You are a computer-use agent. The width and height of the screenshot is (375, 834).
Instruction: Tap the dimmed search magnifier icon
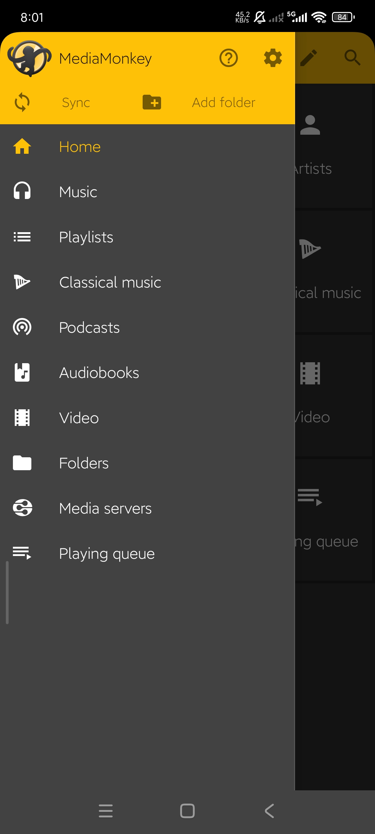(x=352, y=58)
